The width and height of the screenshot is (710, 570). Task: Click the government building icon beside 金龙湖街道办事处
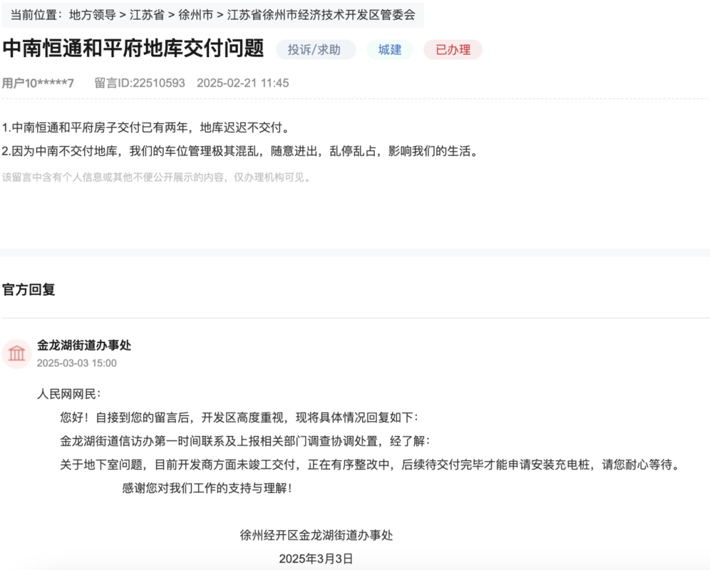16,354
